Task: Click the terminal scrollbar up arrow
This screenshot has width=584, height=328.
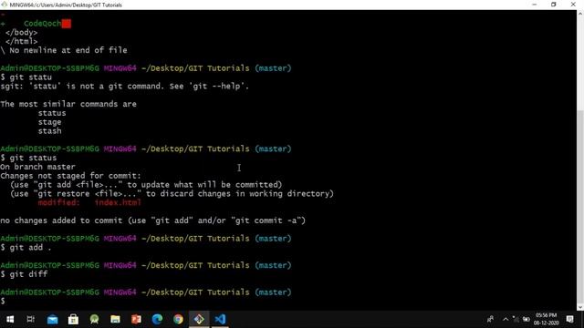Action: (x=580, y=14)
